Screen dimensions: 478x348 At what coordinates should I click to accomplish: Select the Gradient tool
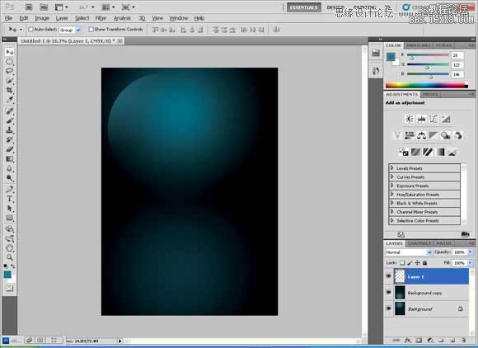(10, 159)
